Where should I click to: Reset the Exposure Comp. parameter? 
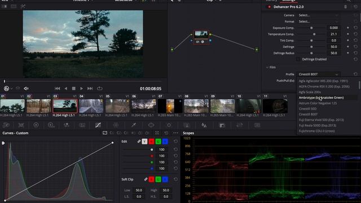click(356, 28)
